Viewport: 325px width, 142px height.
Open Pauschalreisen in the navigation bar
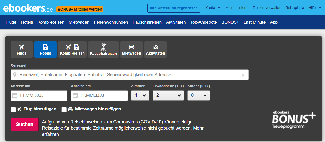click(147, 22)
